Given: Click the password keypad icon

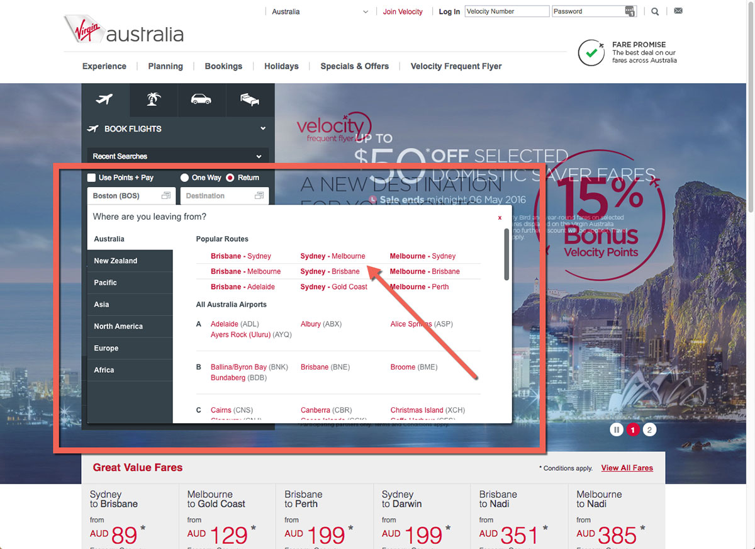Looking at the screenshot, I should coord(630,11).
